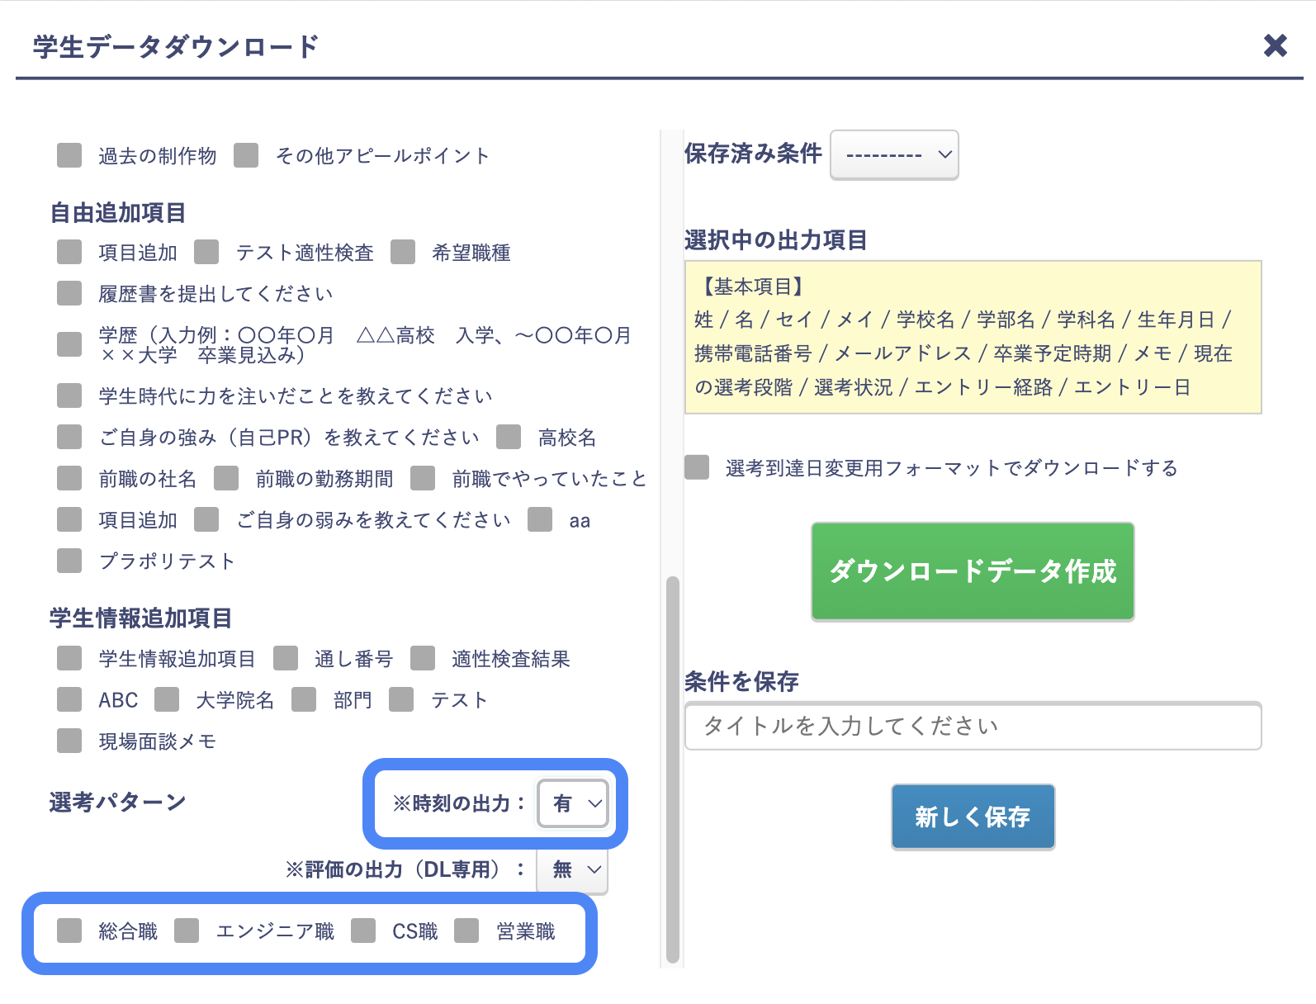1316x1004 pixels.
Task: Select the 希望職種 checkbox
Action: pos(403,252)
